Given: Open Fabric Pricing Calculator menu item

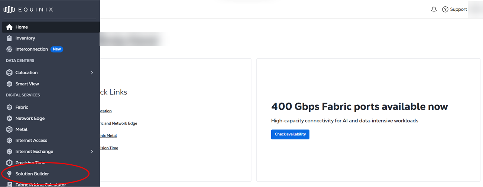Looking at the screenshot, I should point(40,184).
